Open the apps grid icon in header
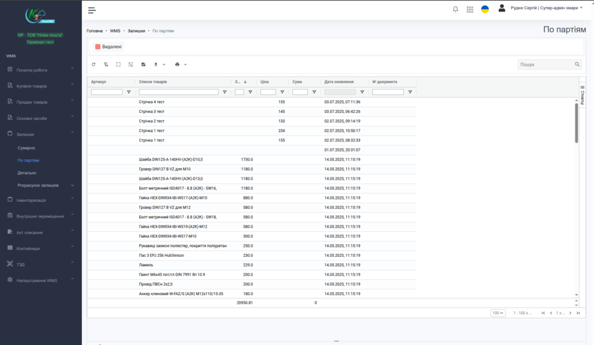Image resolution: width=594 pixels, height=345 pixels. [x=470, y=9]
